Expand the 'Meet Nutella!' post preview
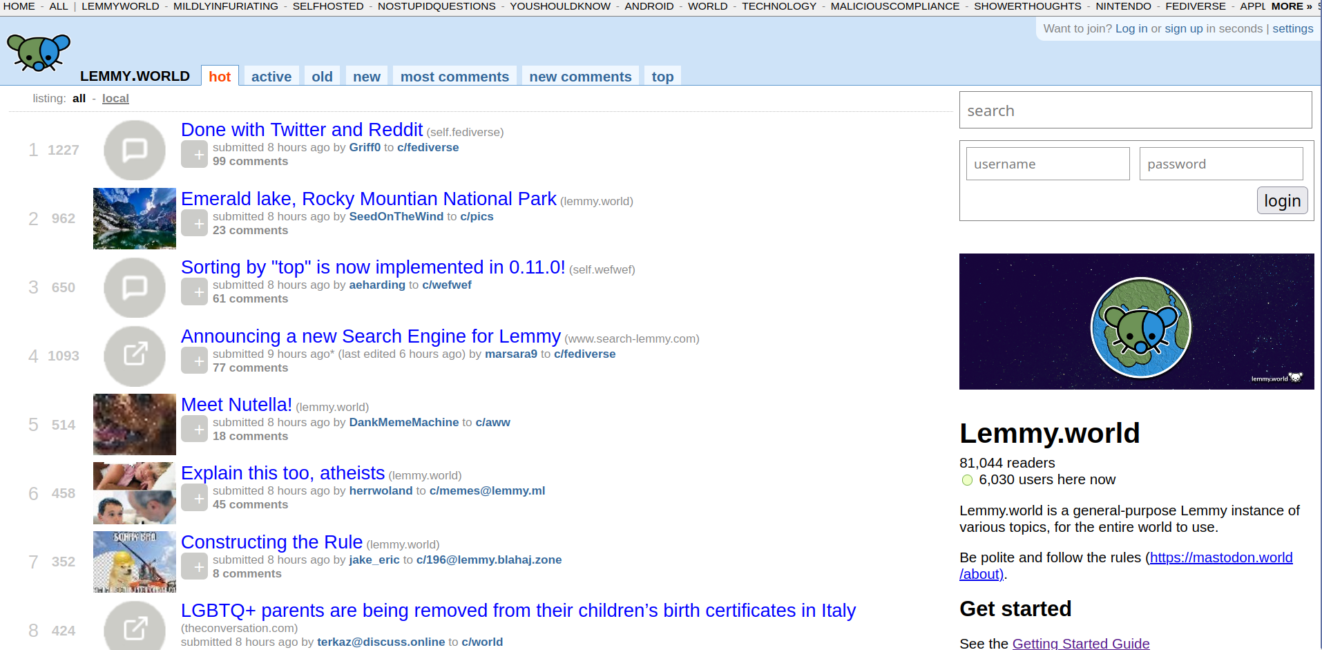This screenshot has width=1322, height=650. (194, 429)
